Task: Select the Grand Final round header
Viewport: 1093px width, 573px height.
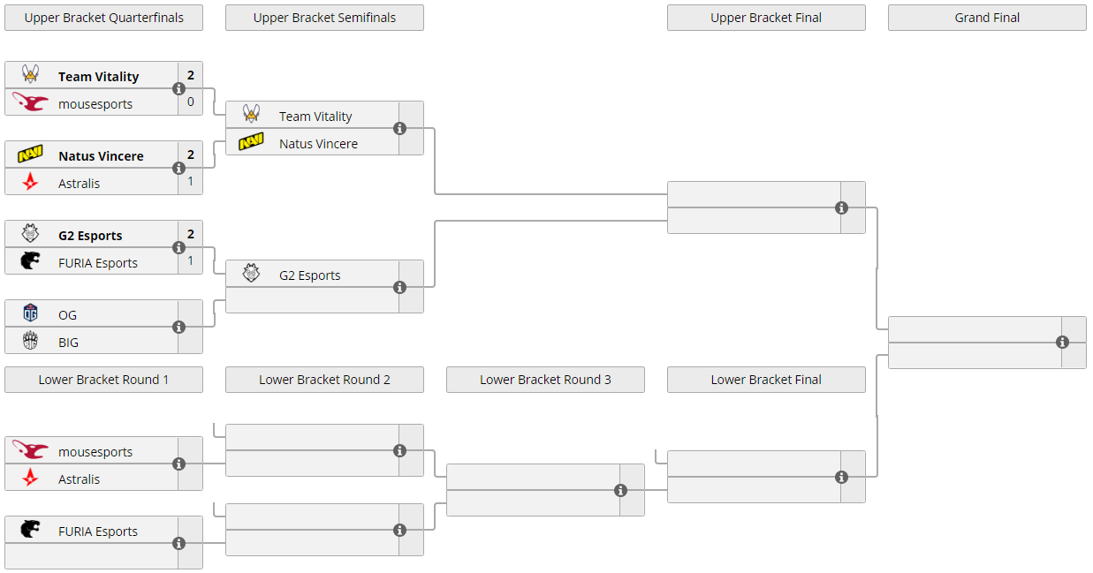Action: pyautogui.click(x=987, y=18)
